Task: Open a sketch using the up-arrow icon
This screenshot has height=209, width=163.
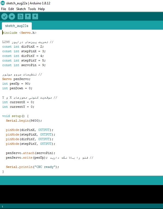Action: pos(28,17)
